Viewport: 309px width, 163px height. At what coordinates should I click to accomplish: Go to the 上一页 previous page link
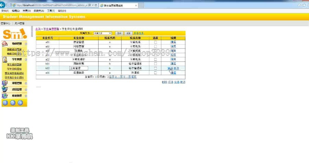(119, 77)
